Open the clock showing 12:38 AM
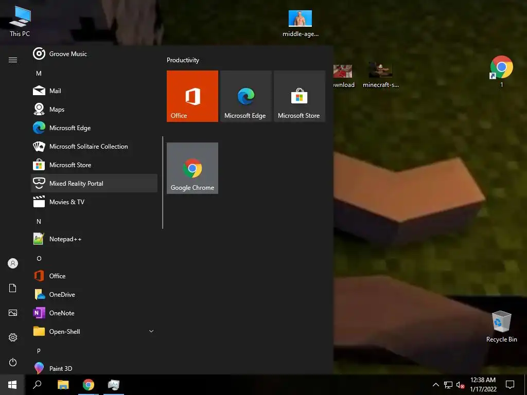The height and width of the screenshot is (395, 527). click(483, 385)
